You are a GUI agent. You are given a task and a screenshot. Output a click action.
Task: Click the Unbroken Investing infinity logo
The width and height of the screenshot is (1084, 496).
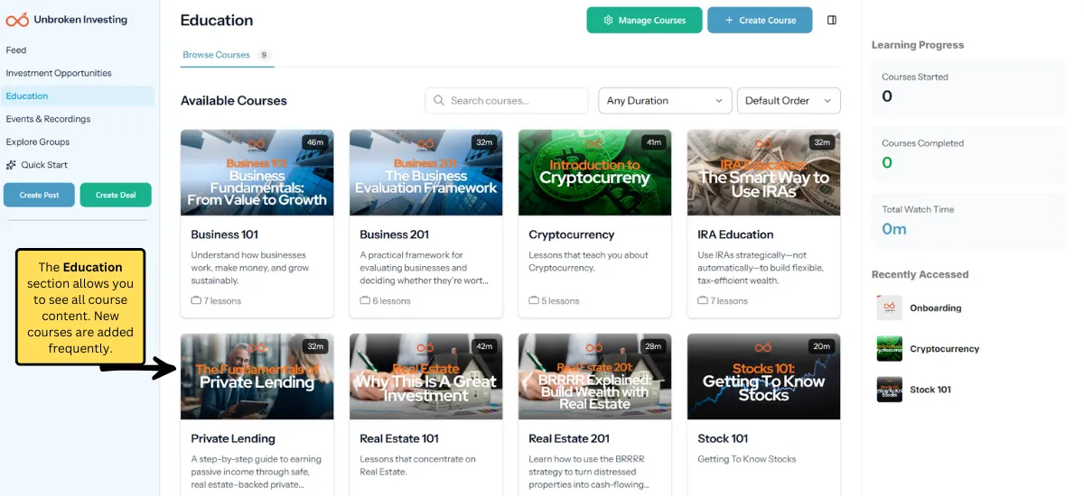[x=17, y=19]
